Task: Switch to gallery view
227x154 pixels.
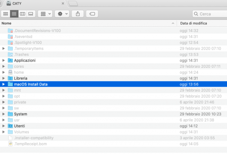Action: (x=31, y=14)
